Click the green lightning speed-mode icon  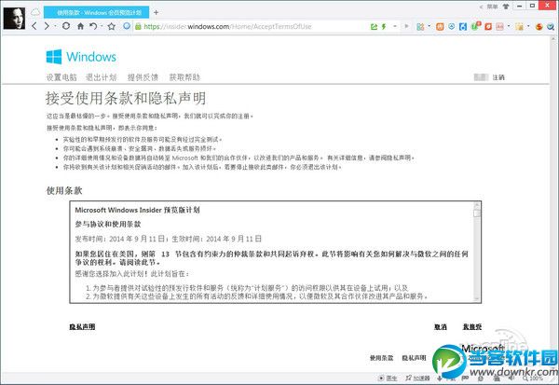coord(384,26)
